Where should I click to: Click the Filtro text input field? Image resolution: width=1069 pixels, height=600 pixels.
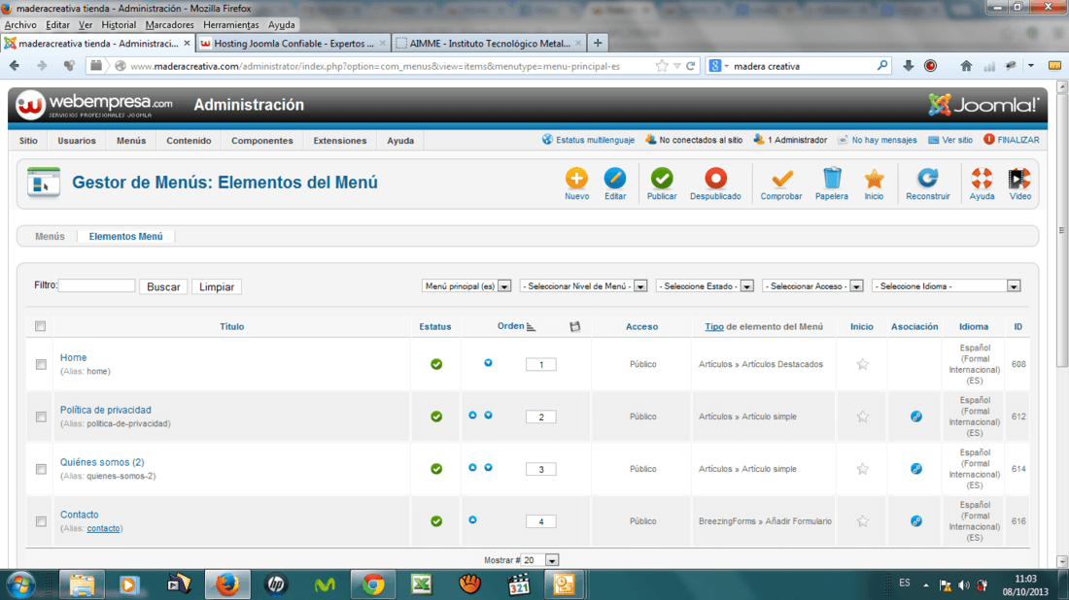(x=96, y=285)
